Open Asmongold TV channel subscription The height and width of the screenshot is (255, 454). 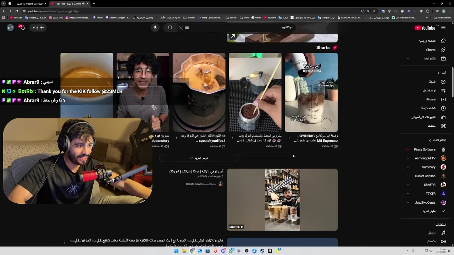click(426, 158)
